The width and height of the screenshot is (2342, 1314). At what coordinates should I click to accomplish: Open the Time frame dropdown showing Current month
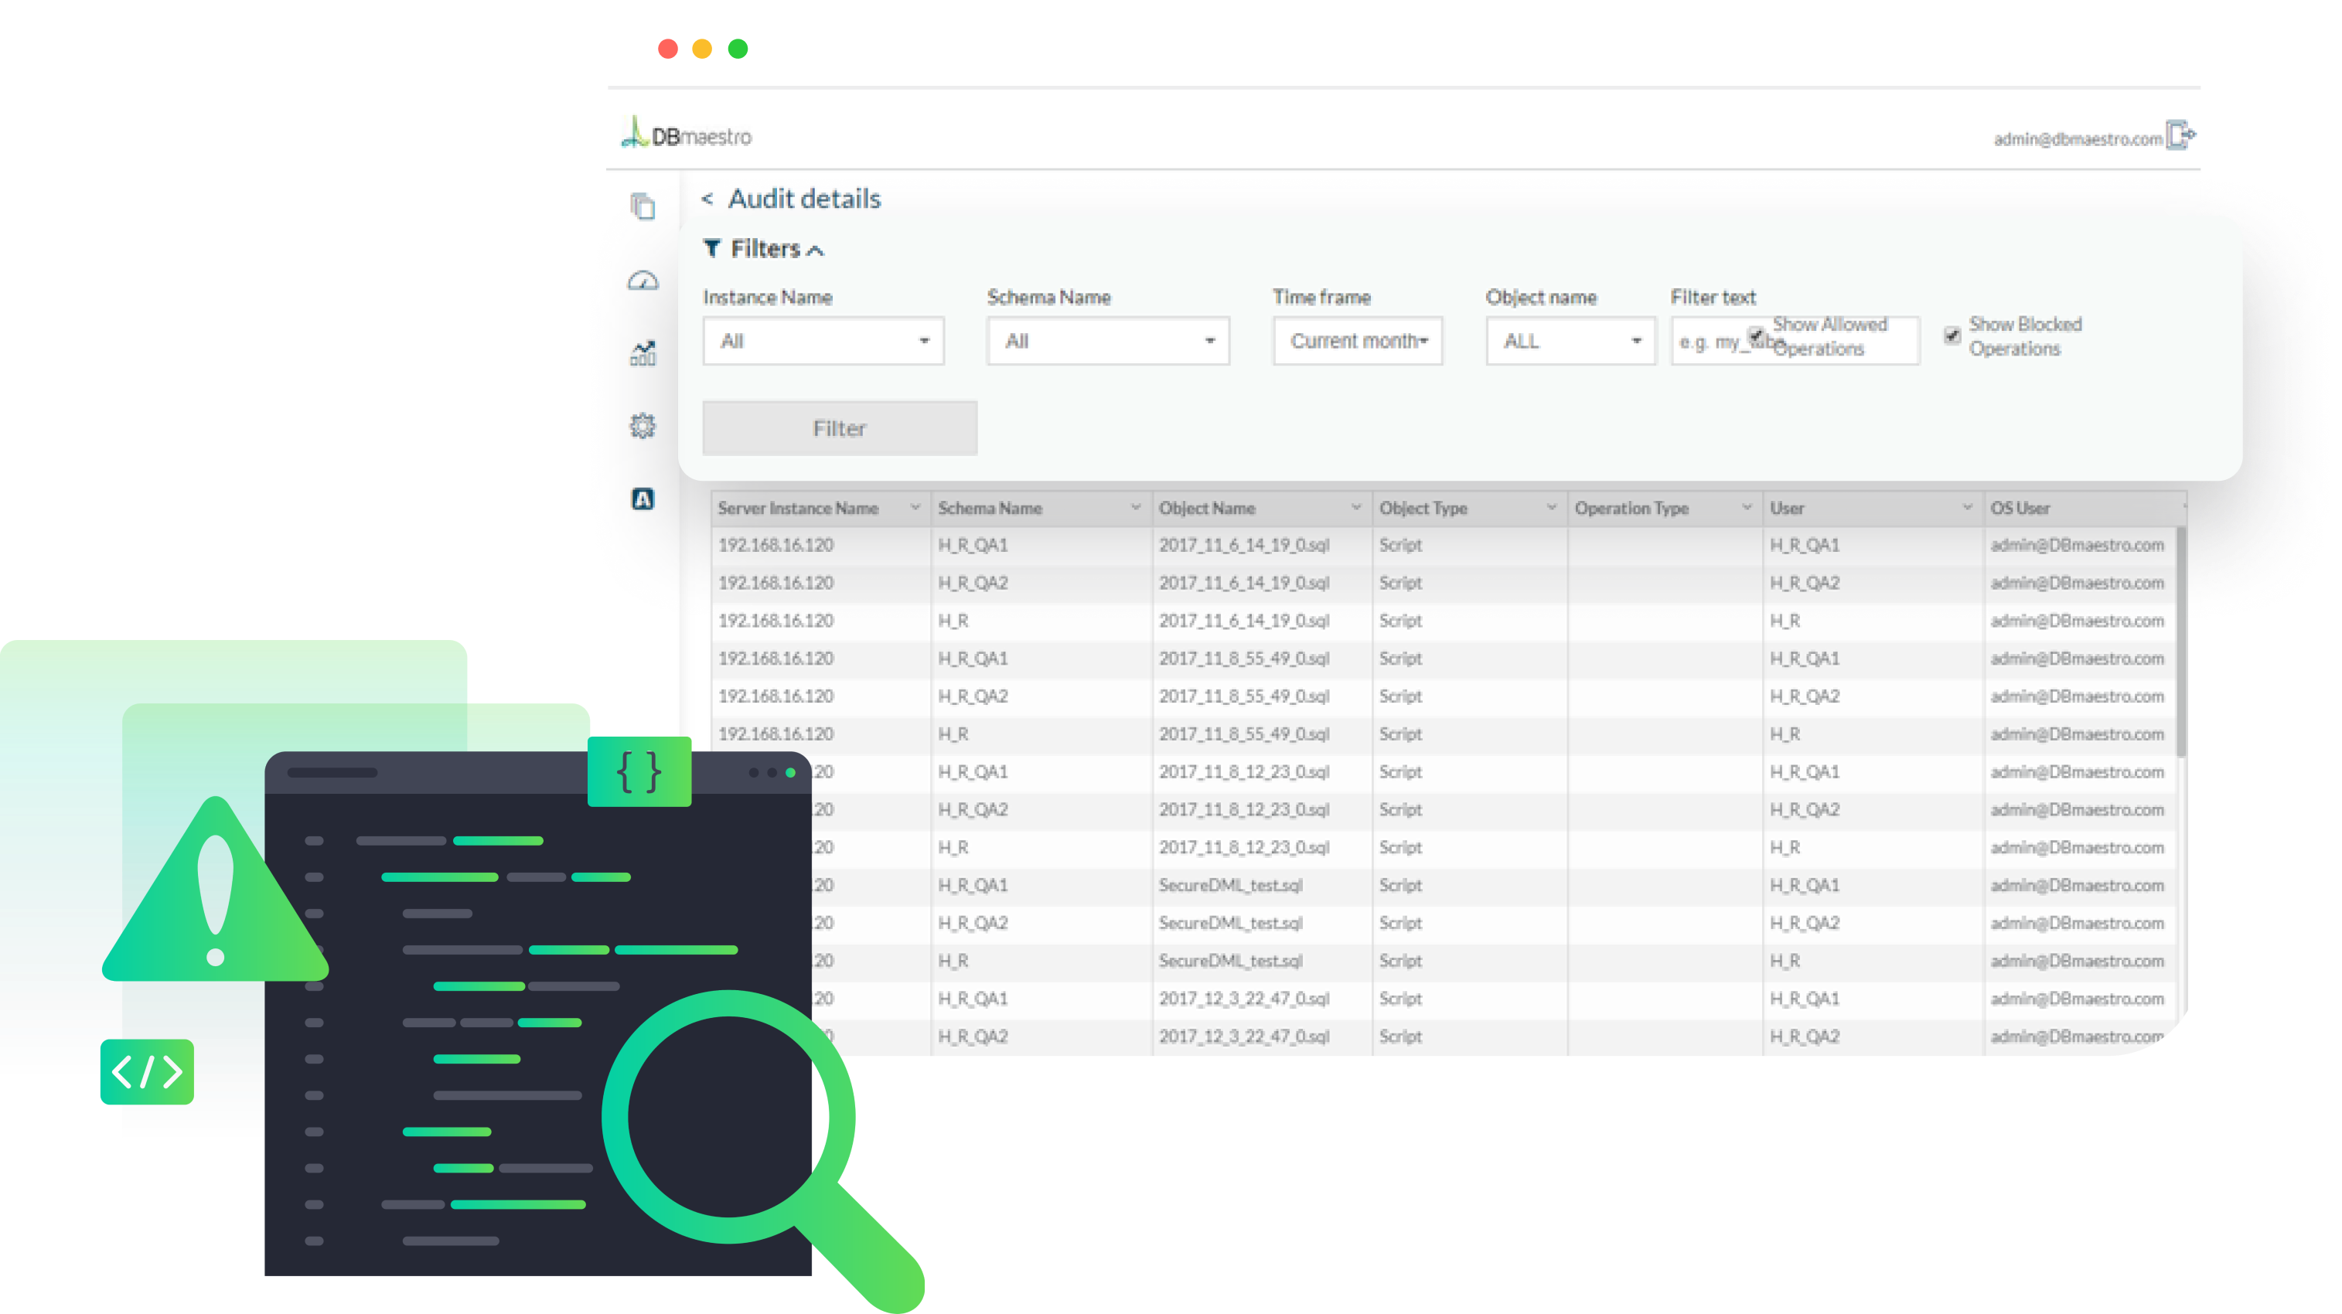click(1358, 341)
